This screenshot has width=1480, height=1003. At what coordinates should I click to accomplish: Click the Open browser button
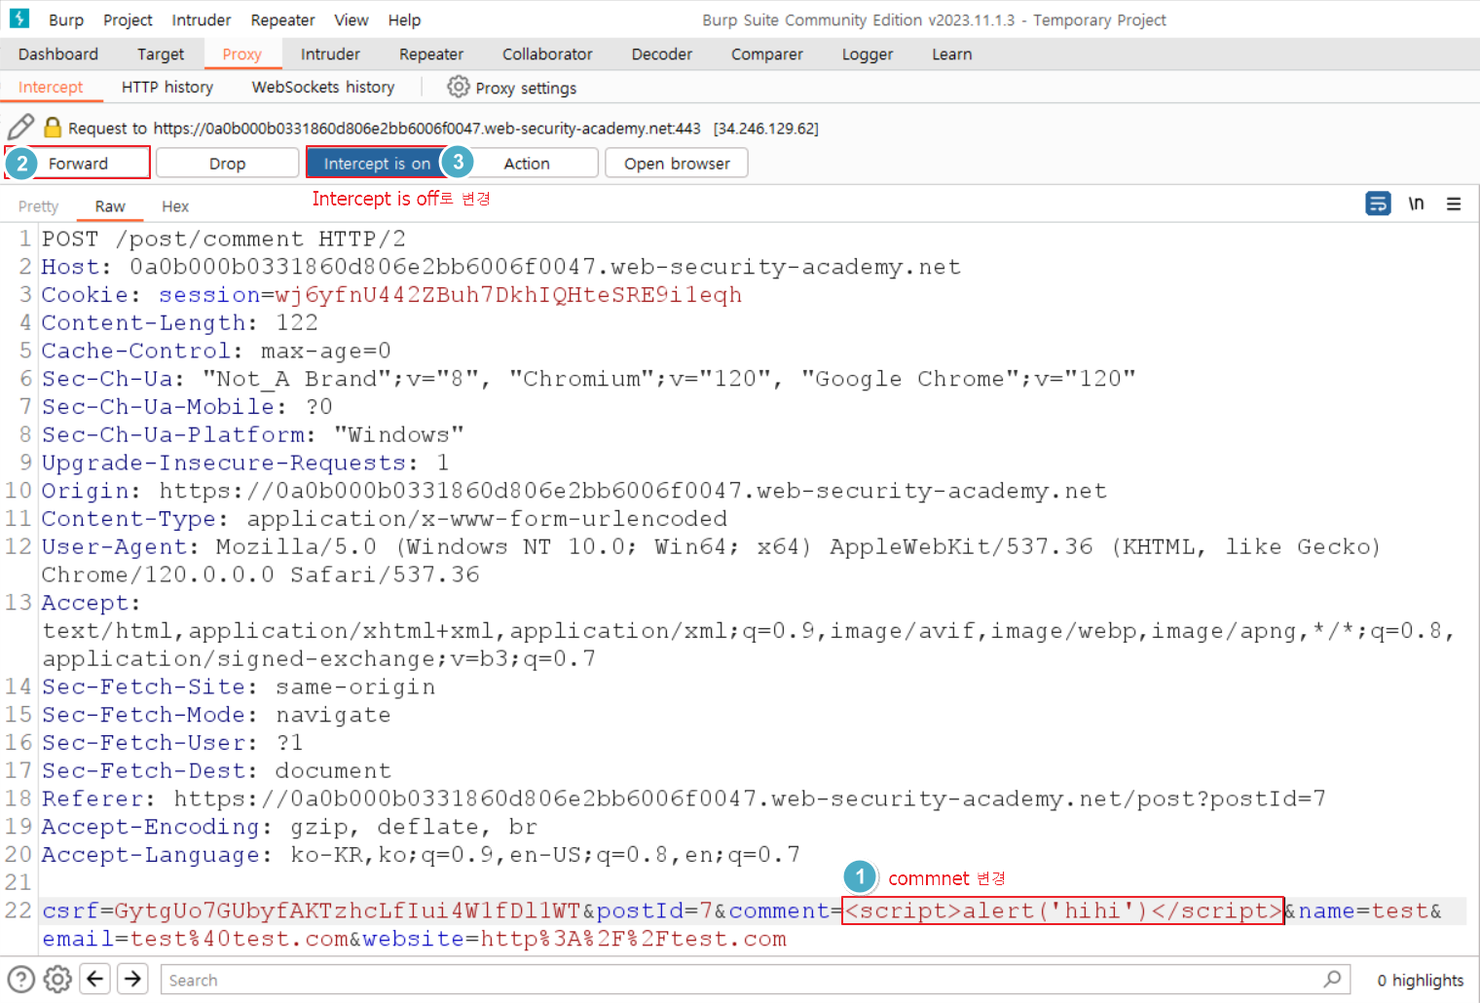[677, 163]
